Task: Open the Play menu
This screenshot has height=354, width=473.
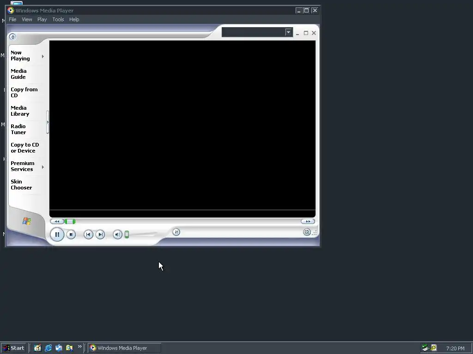Action: (x=42, y=19)
